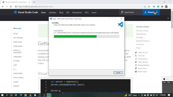Viewport: 173px width, 97px height.
Task: Open the AZURE sidebar section
Action: [16, 82]
